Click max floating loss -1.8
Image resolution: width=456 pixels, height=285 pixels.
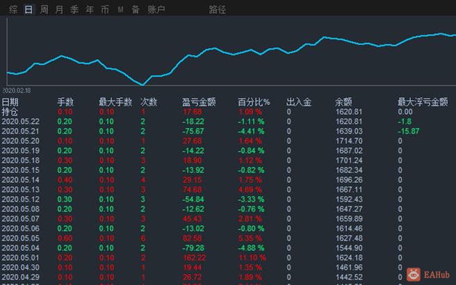click(405, 121)
